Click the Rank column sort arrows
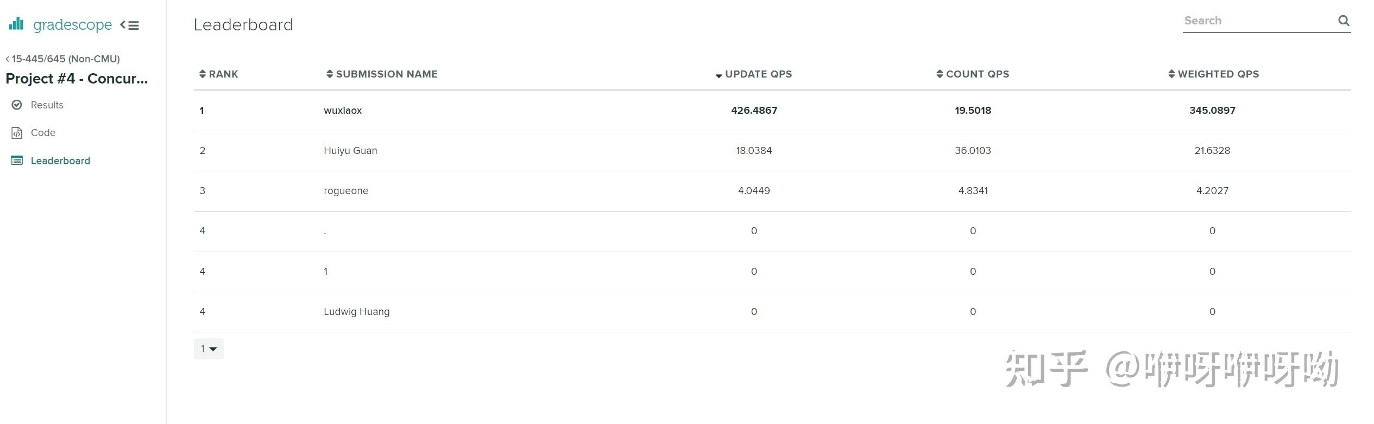The image size is (1374, 424). click(x=203, y=74)
